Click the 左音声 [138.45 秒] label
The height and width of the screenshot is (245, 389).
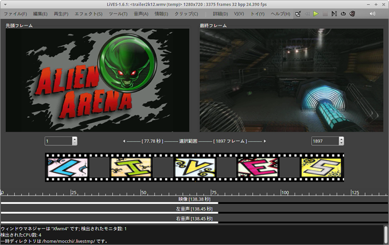coord(194,209)
